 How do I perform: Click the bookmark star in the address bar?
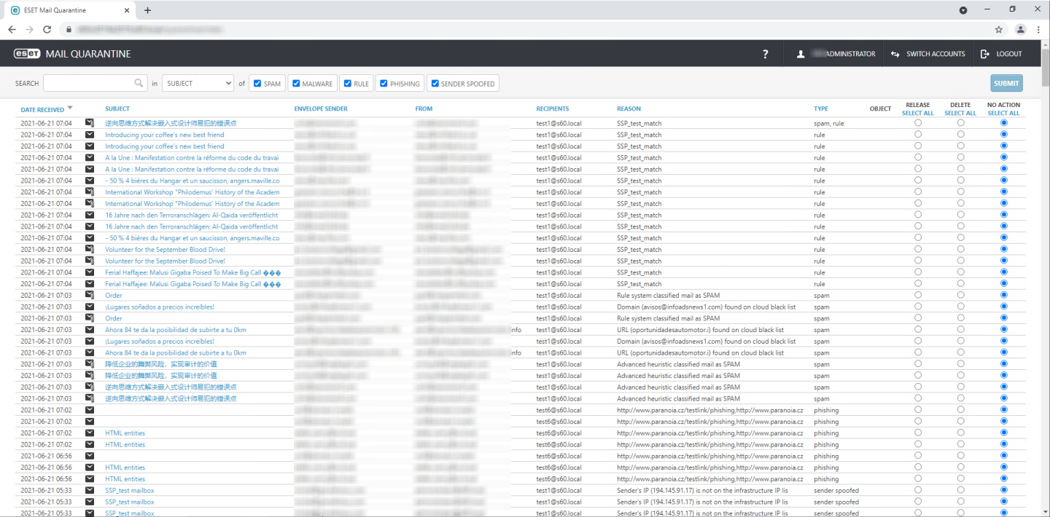pos(1000,29)
